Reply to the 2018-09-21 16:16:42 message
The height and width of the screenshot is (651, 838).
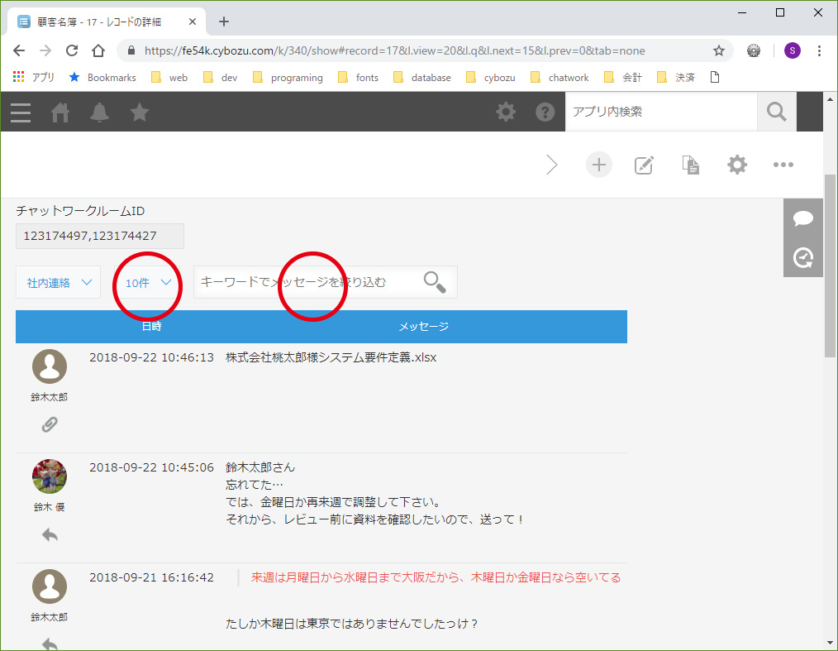pos(49,644)
